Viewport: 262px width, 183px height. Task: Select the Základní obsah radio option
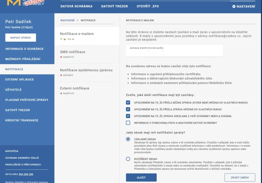click(x=128, y=139)
